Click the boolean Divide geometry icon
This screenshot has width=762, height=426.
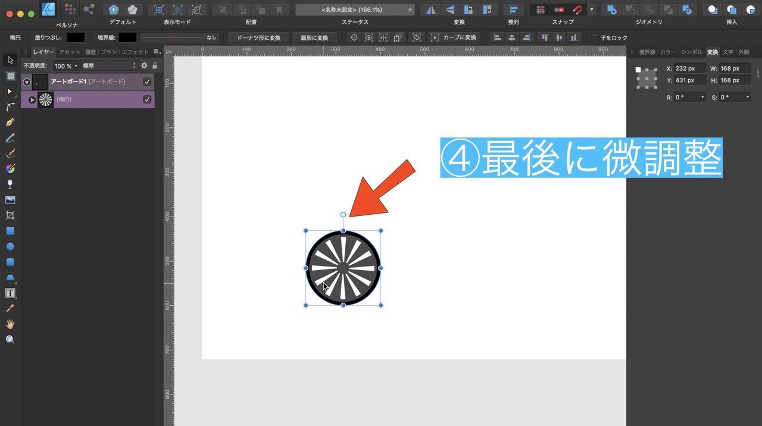click(x=687, y=10)
